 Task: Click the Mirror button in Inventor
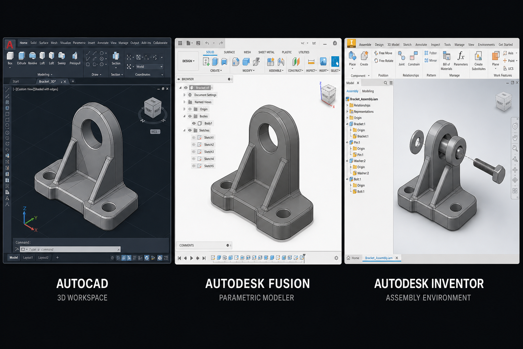(431, 60)
